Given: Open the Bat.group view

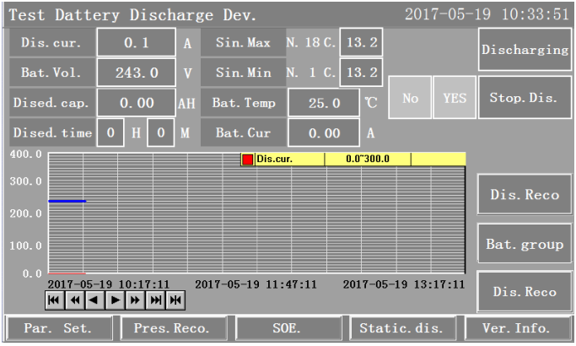Looking at the screenshot, I should (524, 245).
